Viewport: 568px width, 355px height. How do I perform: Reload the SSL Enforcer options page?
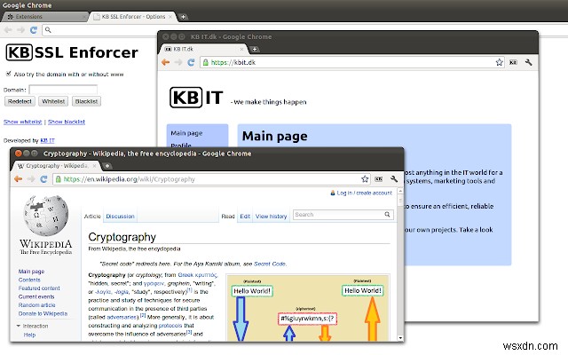(35, 29)
